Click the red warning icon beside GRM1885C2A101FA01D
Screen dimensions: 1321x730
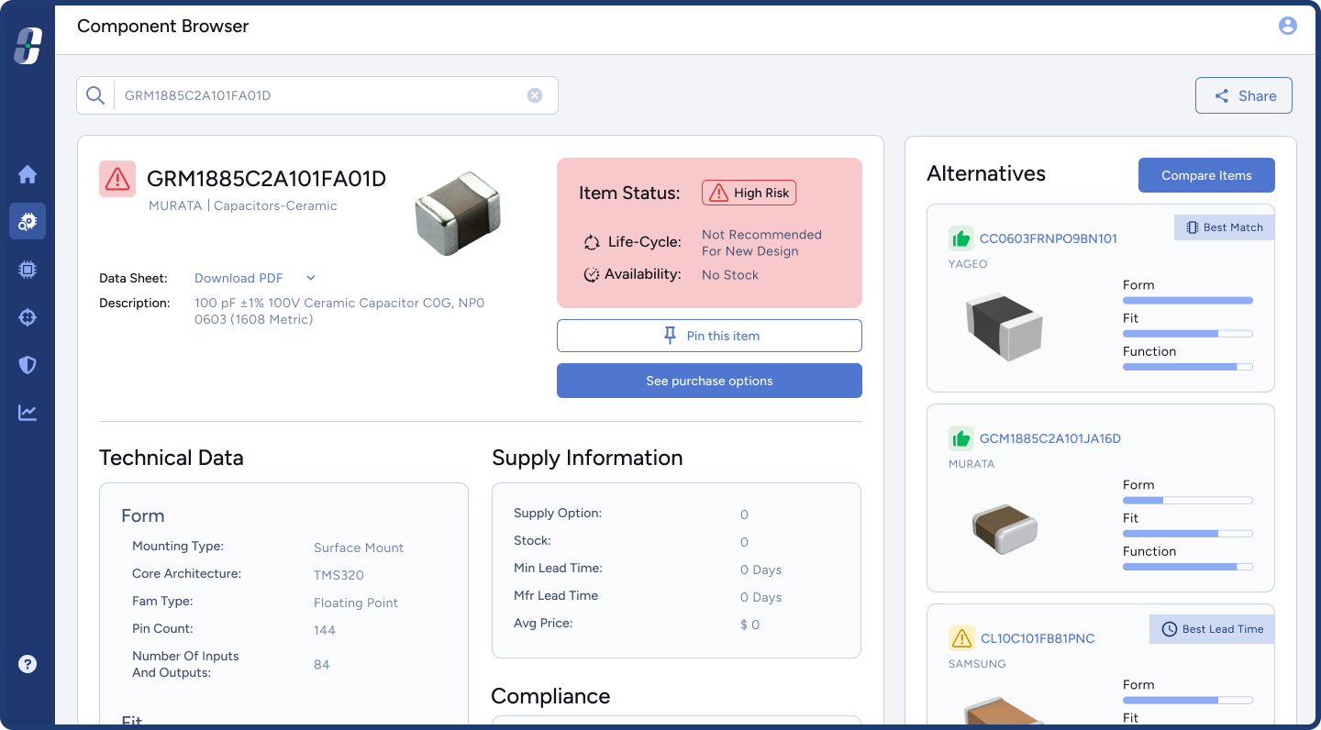(117, 179)
